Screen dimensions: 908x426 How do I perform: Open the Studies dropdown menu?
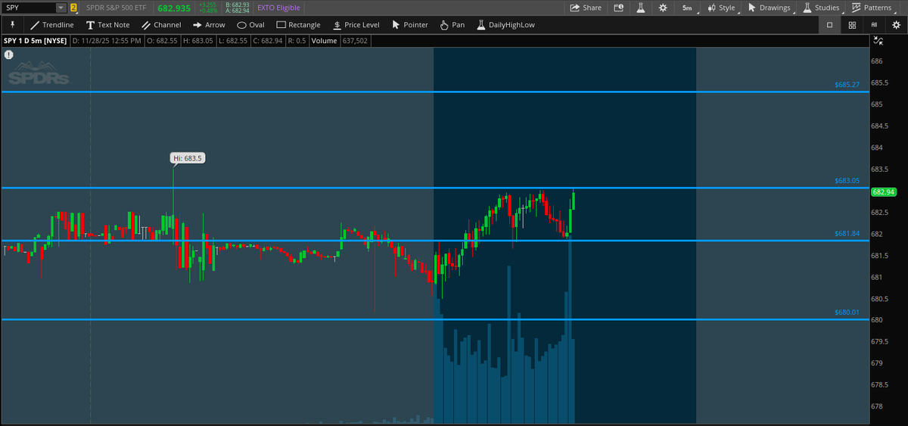[x=820, y=8]
